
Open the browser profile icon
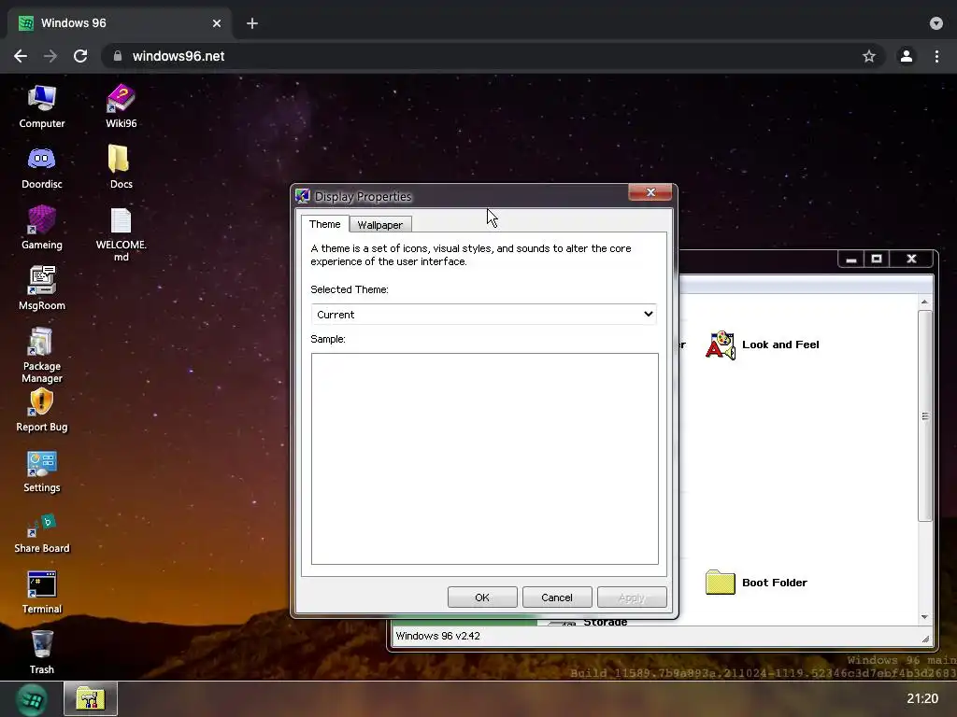907,56
